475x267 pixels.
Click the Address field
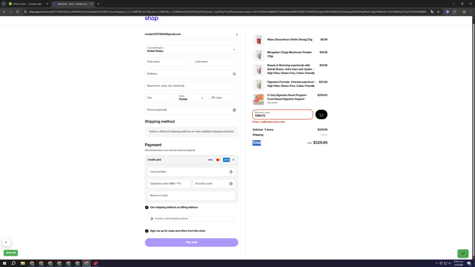coord(191,74)
